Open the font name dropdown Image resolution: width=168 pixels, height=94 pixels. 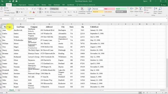pyautogui.click(x=25, y=9)
